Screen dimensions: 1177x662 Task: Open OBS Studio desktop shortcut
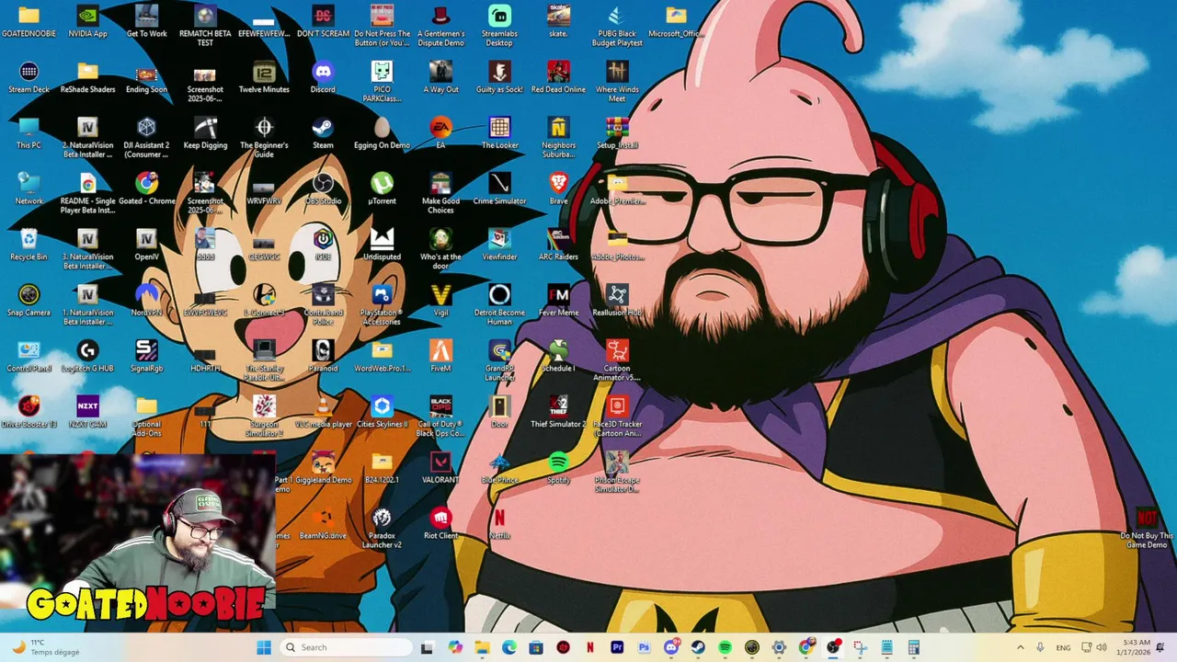323,190
